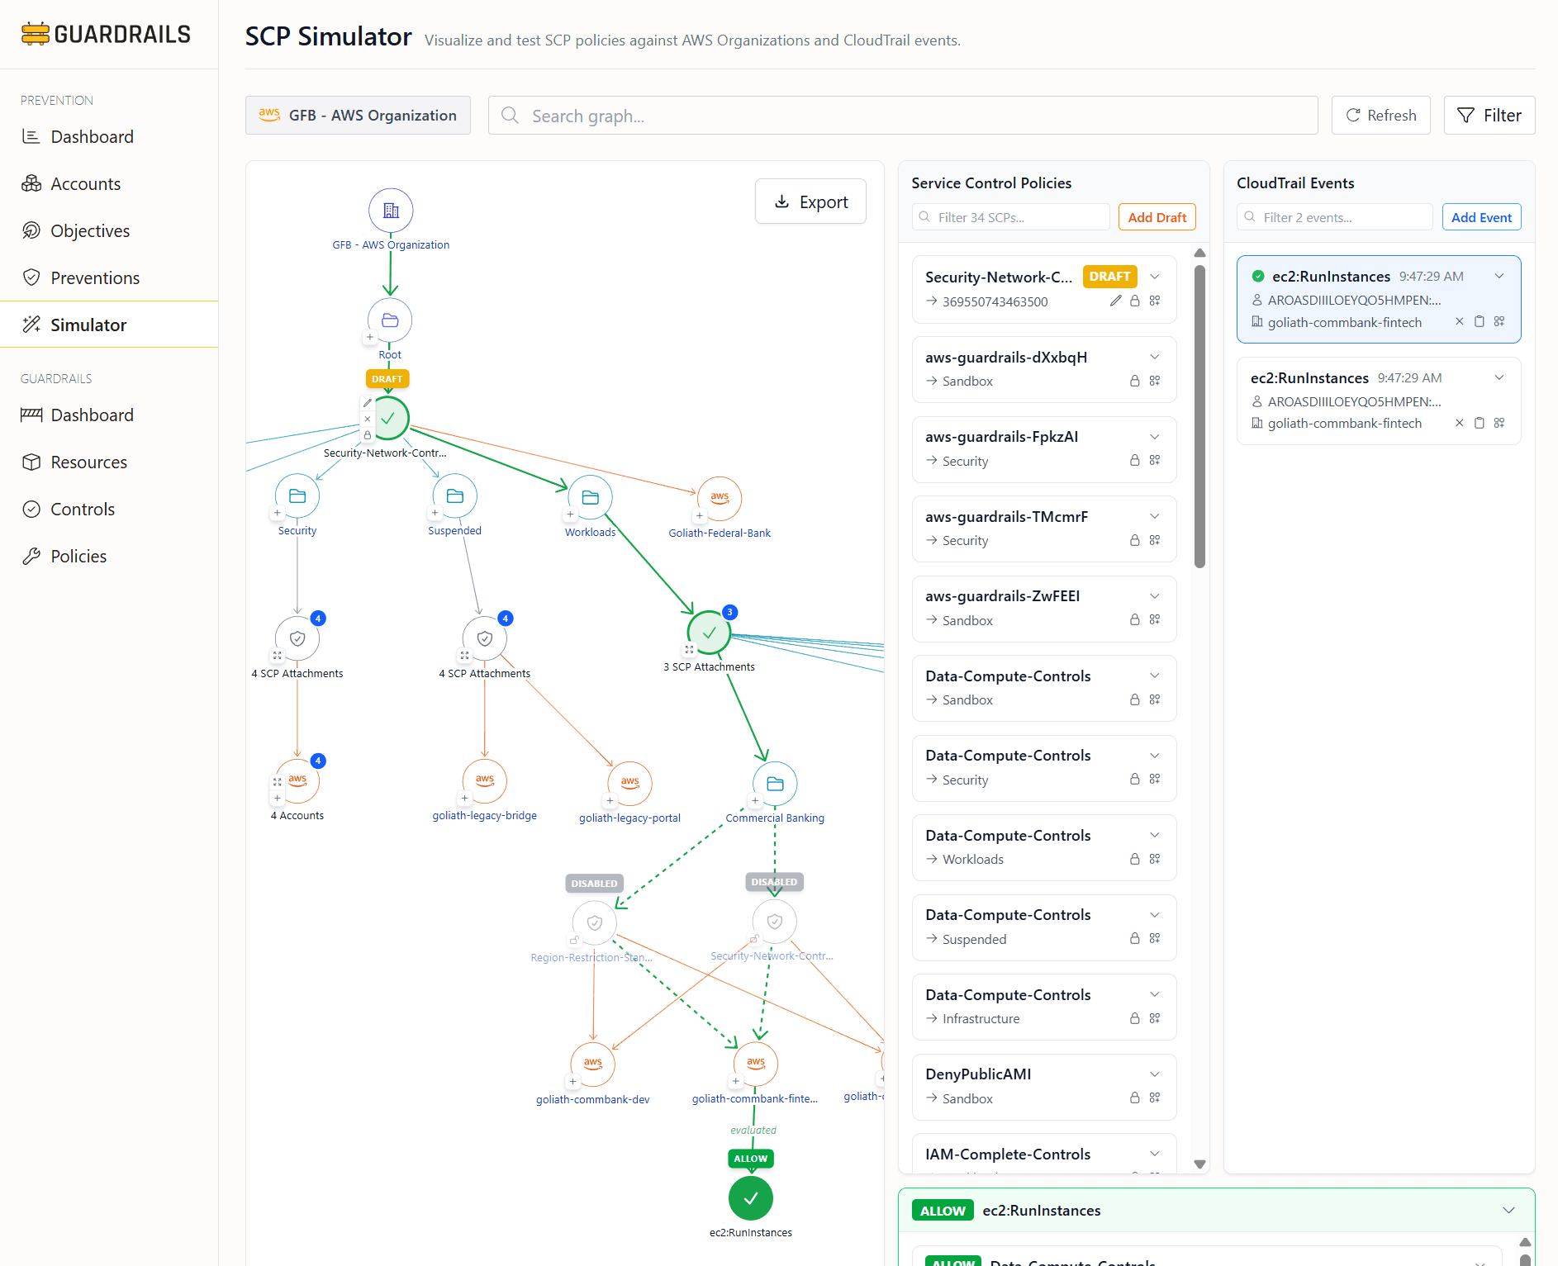Click the Resources icon in the sidebar
The height and width of the screenshot is (1266, 1558).
(x=32, y=462)
